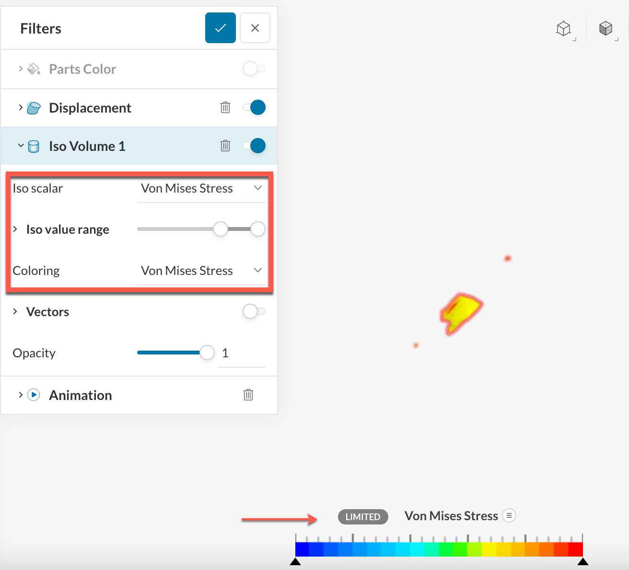This screenshot has width=629, height=570.
Task: Click the Opacity value input field
Action: pos(242,353)
